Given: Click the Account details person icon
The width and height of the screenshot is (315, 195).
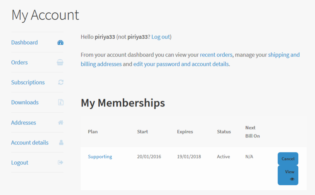Looking at the screenshot, I should pos(61,142).
